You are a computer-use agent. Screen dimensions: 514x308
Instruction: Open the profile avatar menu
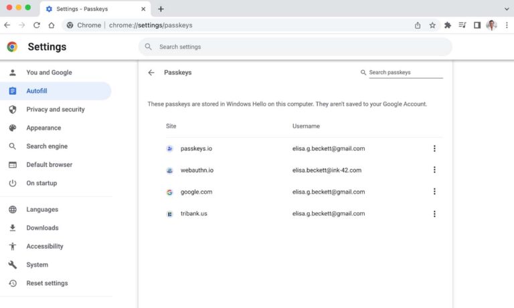pyautogui.click(x=491, y=25)
